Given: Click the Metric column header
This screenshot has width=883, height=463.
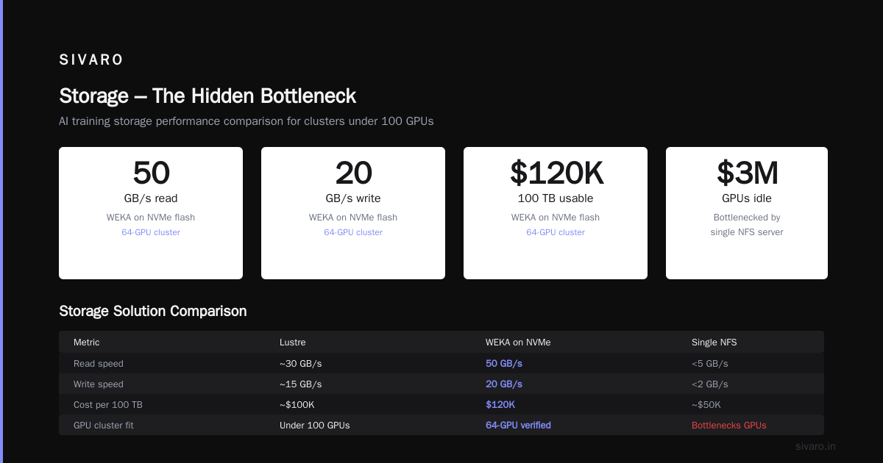Looking at the screenshot, I should click(x=87, y=342).
